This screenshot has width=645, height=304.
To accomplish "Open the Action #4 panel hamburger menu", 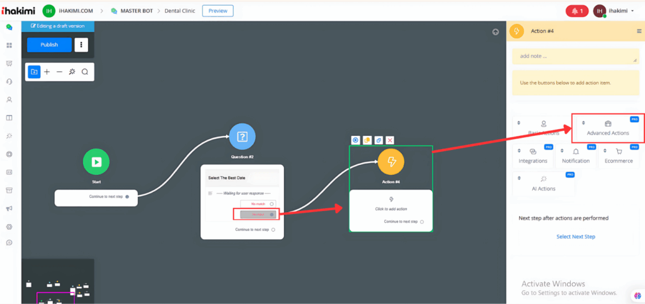I will (639, 31).
